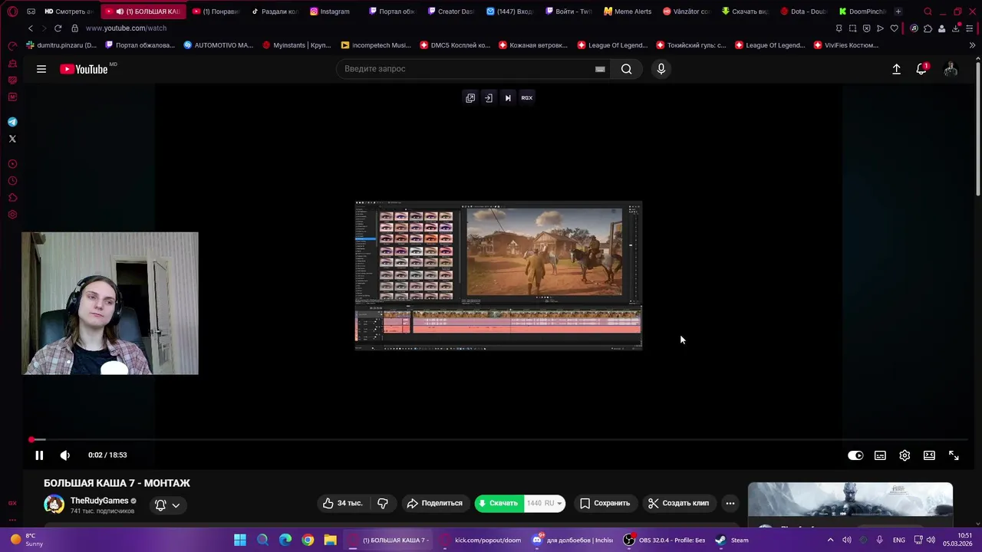
Task: Open the account avatar menu
Action: click(x=951, y=69)
